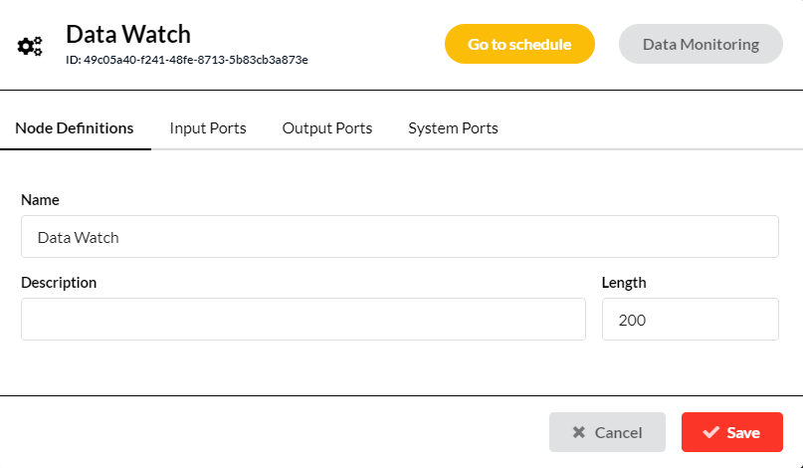Click the X icon inside the Cancel button
803x468 pixels.
(579, 432)
